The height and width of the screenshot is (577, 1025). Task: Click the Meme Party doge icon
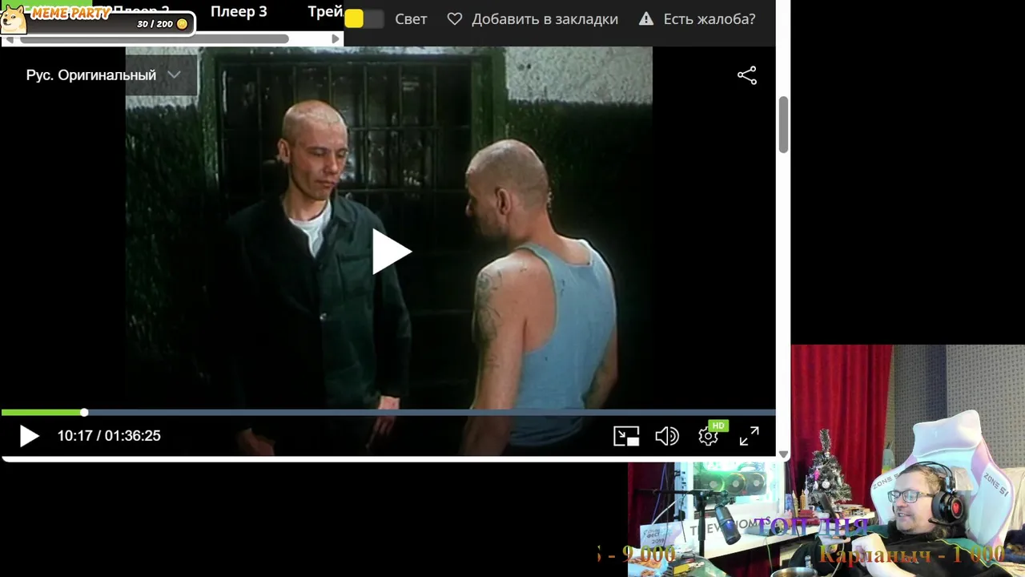point(13,19)
